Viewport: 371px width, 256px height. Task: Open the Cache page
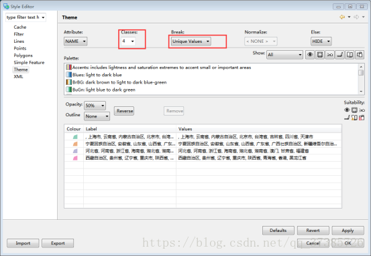coord(20,27)
